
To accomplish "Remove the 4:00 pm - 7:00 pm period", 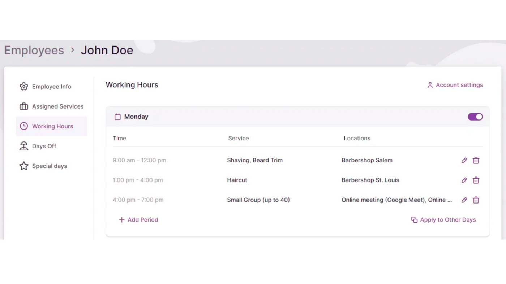I will [476, 200].
